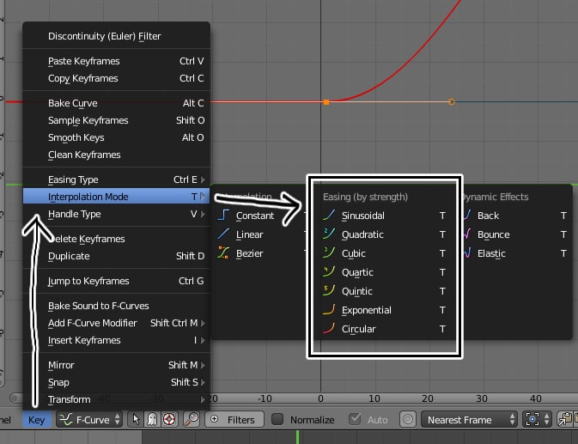
Task: Click the view-selected frame icon dropdown
Action: pyautogui.click(x=537, y=419)
